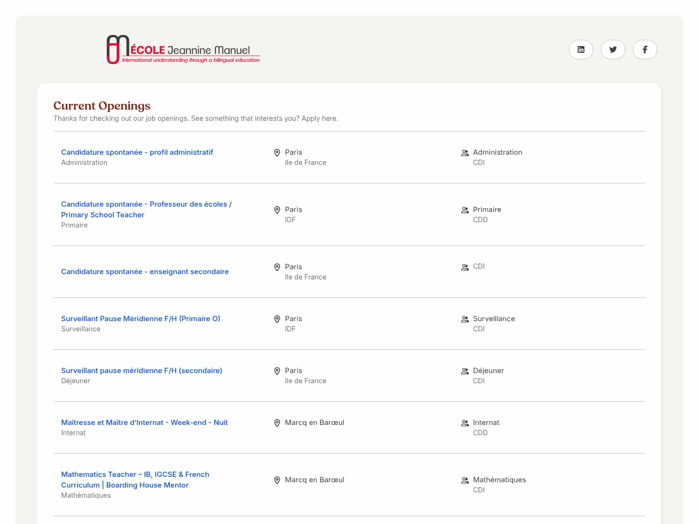View Surveillant pause méridienne (secondaire) opening

141,371
